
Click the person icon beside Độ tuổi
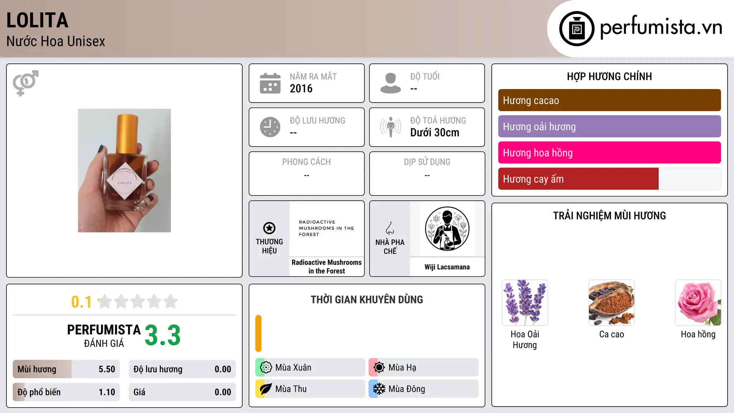click(x=391, y=83)
